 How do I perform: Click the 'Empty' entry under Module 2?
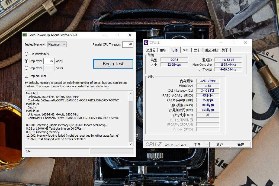tap(32, 107)
